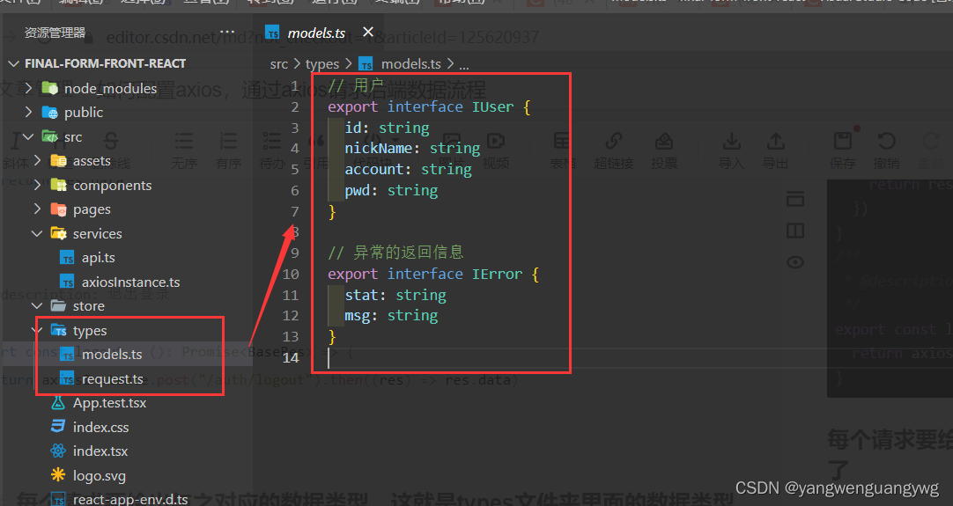Expand the pages folder chevron
Screen dimensions: 953x506
(37, 209)
